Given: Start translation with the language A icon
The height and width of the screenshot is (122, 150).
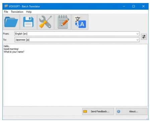Looking at the screenshot, I should click(x=80, y=22).
